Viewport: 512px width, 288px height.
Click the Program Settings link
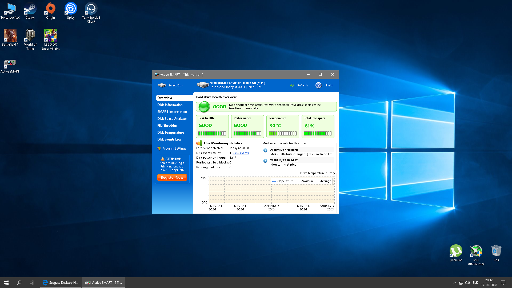[x=174, y=149]
